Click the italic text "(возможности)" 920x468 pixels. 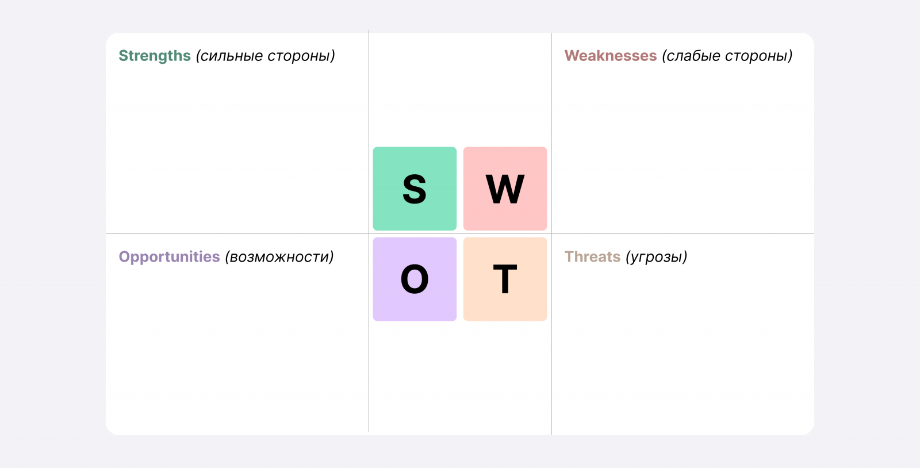point(279,256)
